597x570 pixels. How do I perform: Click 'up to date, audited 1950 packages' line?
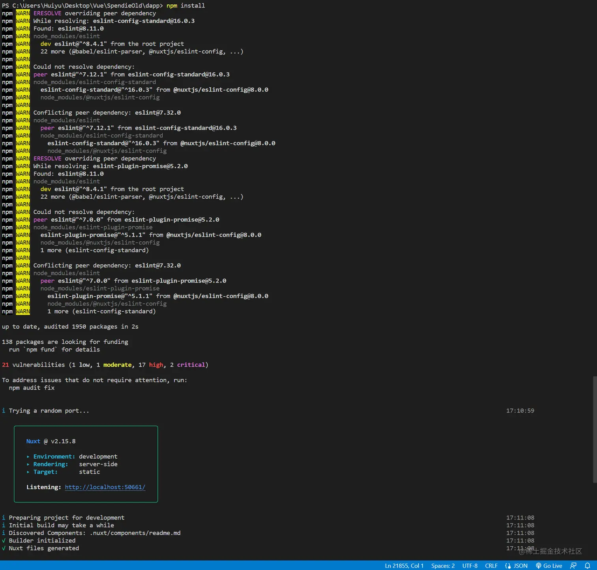(x=70, y=327)
